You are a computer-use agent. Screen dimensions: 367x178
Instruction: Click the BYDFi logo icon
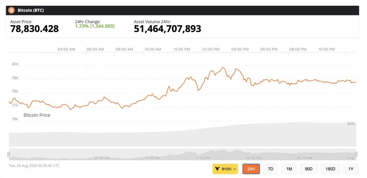(x=217, y=169)
